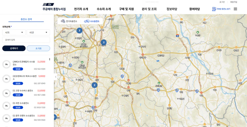Open the 시/도 region dropdown

point(14,32)
